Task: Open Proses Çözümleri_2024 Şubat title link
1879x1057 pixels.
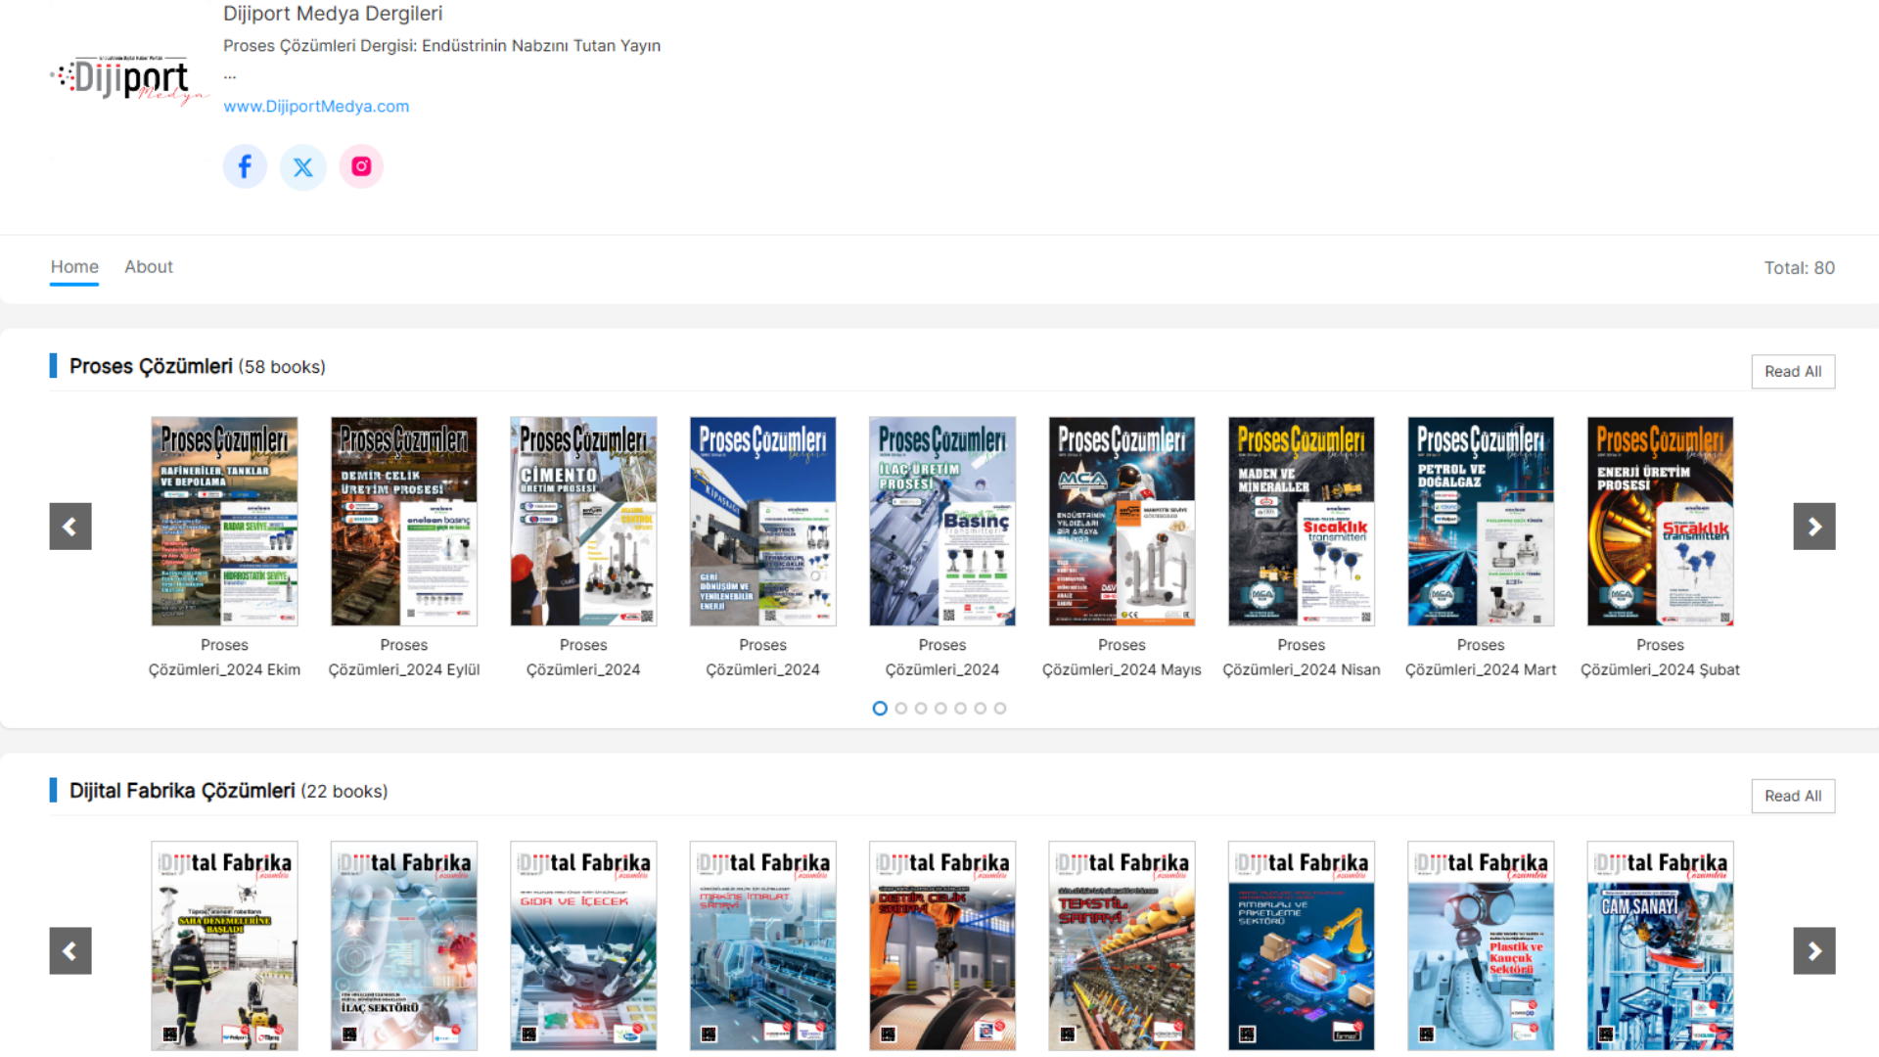Action: pos(1660,657)
